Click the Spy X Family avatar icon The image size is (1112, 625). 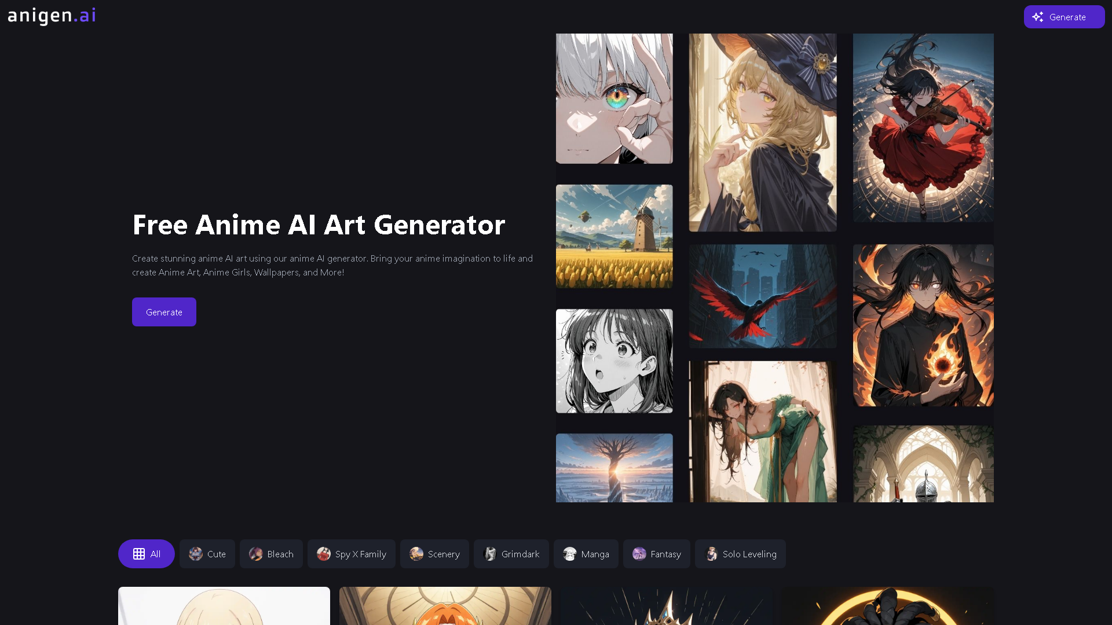point(323,554)
